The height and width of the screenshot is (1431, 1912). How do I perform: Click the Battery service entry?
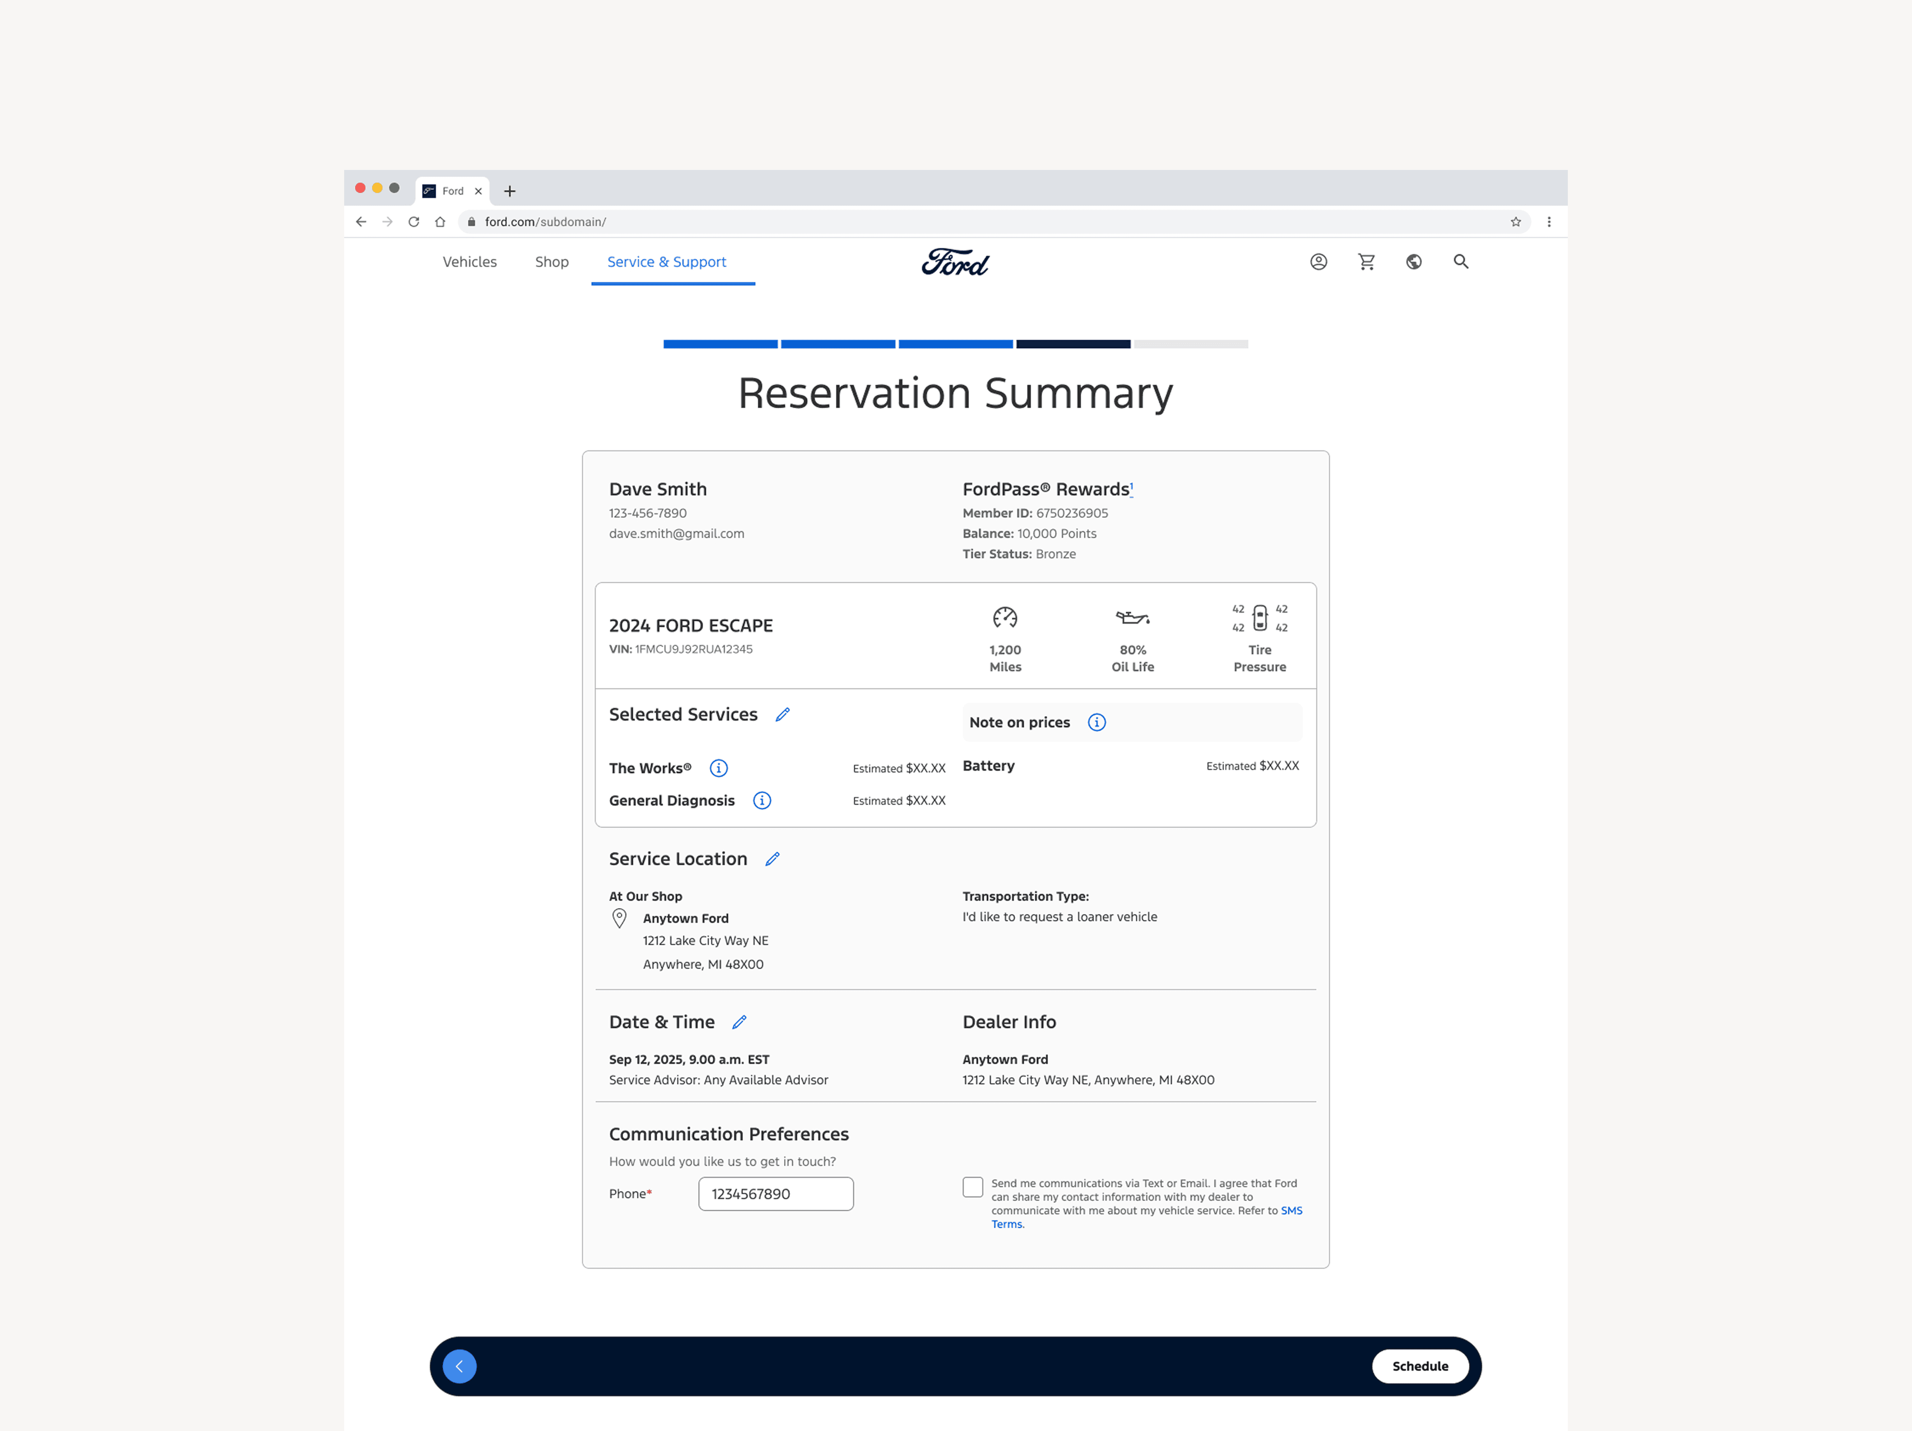(x=988, y=766)
